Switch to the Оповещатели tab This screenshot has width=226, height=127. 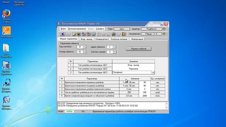tap(102, 39)
